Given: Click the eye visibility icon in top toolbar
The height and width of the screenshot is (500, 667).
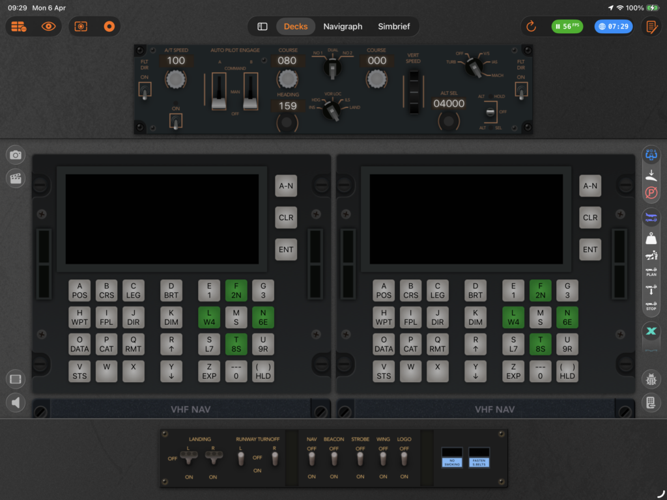Looking at the screenshot, I should click(49, 27).
